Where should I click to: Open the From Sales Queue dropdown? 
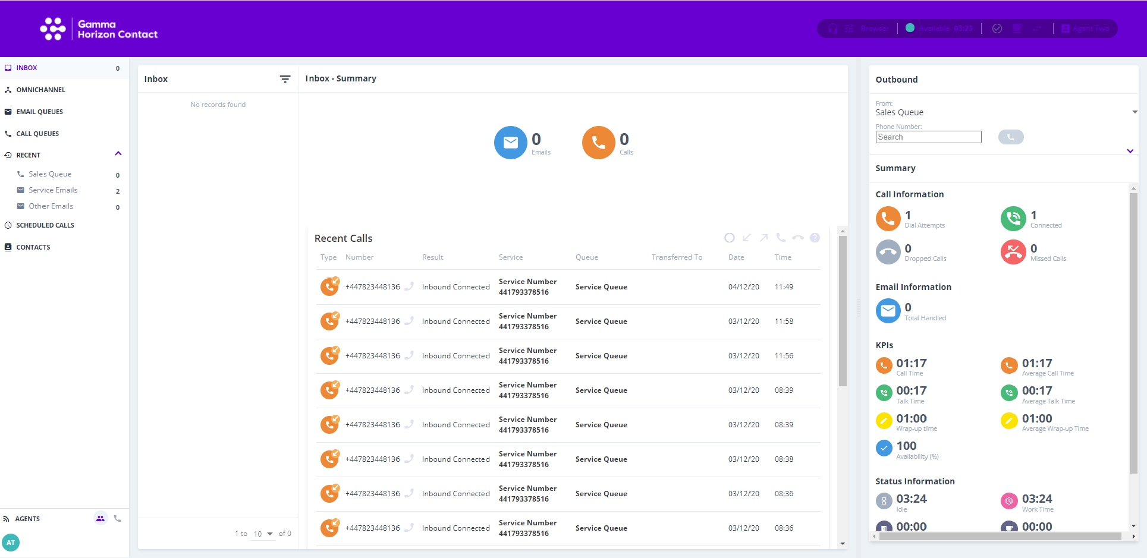click(1135, 112)
